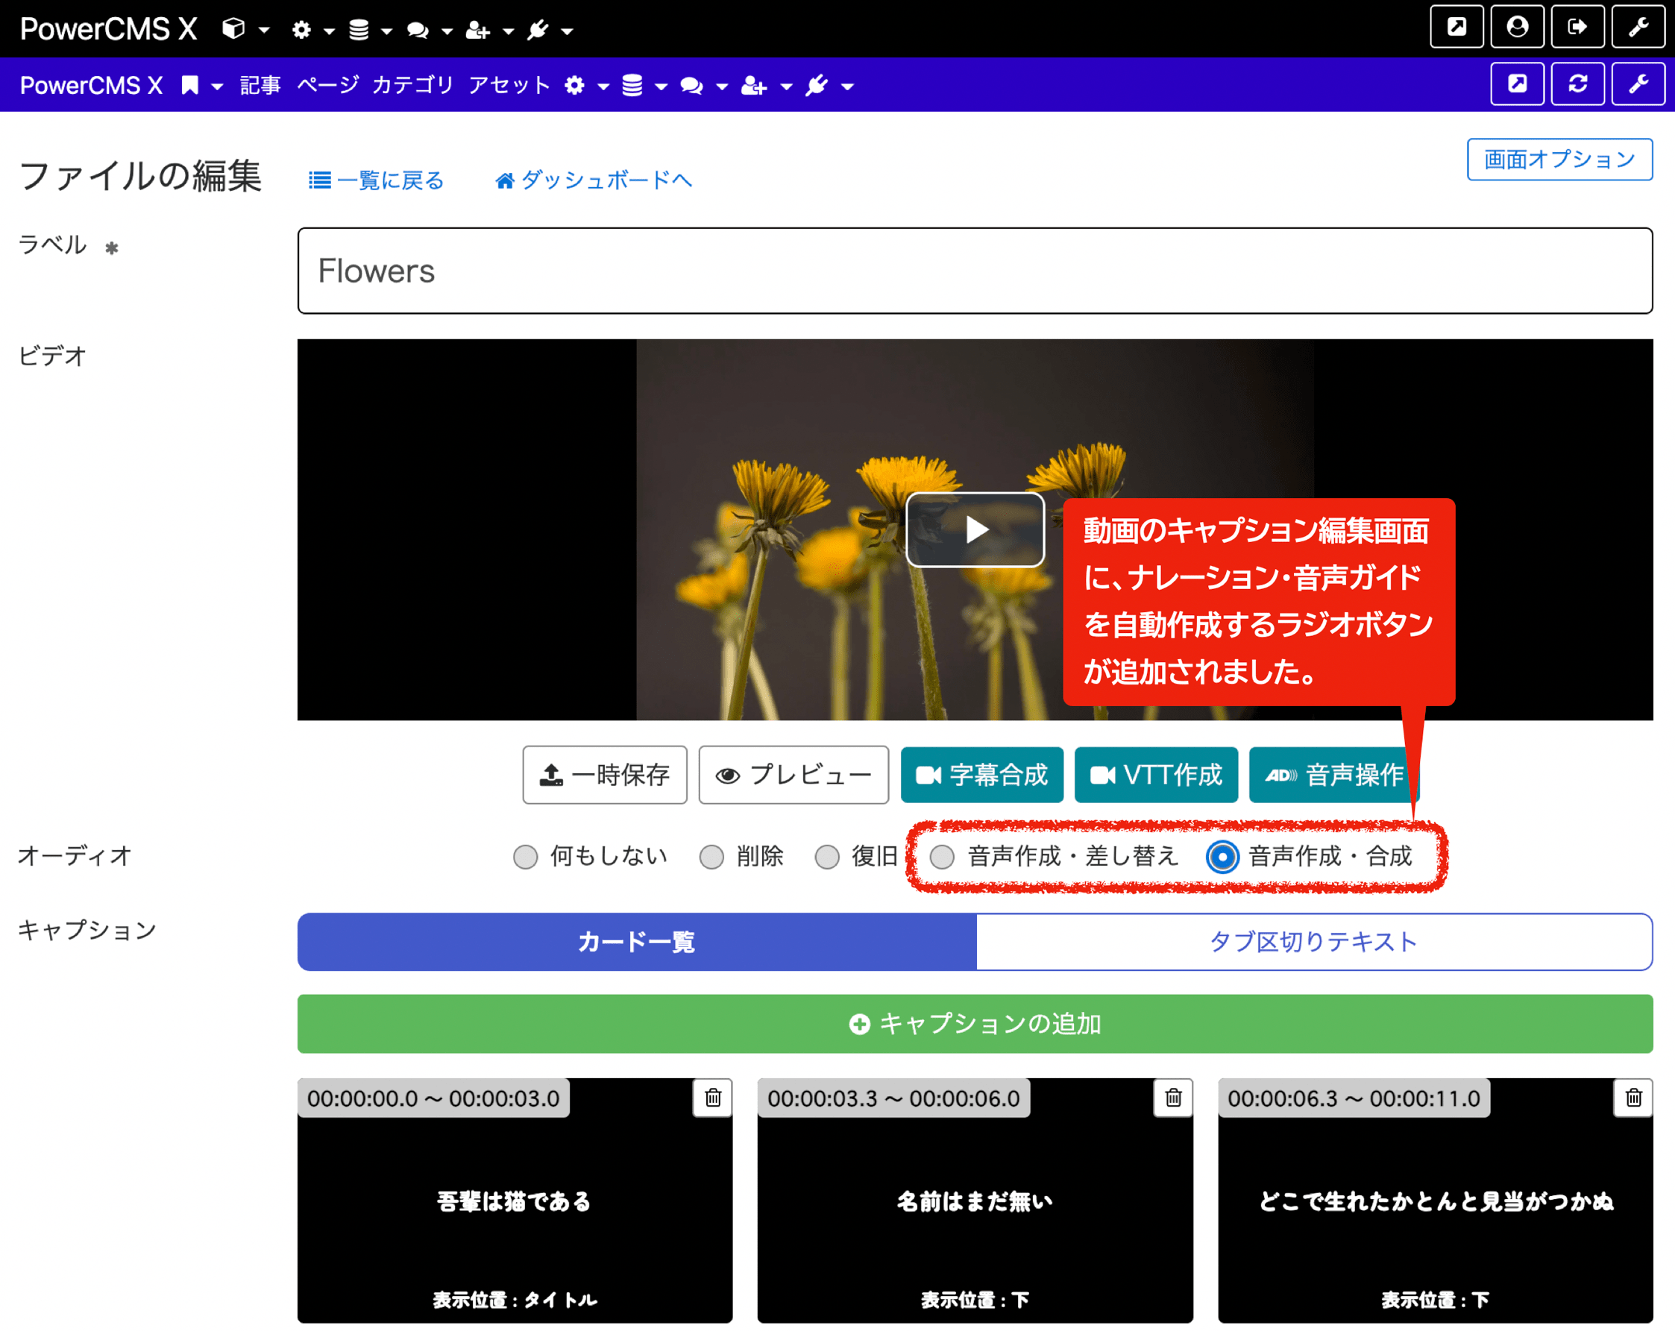1675x1331 pixels.
Task: Click the database icon in the black toolbar
Action: pos(359,29)
